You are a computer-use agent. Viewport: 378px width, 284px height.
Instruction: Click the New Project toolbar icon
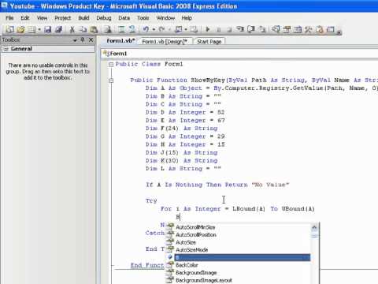coord(9,29)
